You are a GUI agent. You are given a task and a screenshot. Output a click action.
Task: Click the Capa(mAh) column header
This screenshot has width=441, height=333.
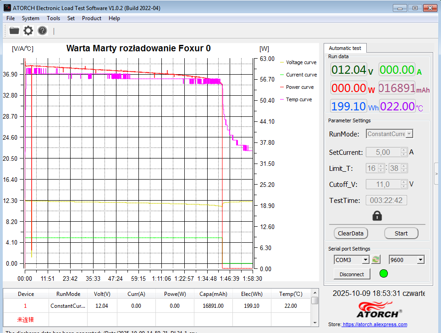tap(213, 294)
